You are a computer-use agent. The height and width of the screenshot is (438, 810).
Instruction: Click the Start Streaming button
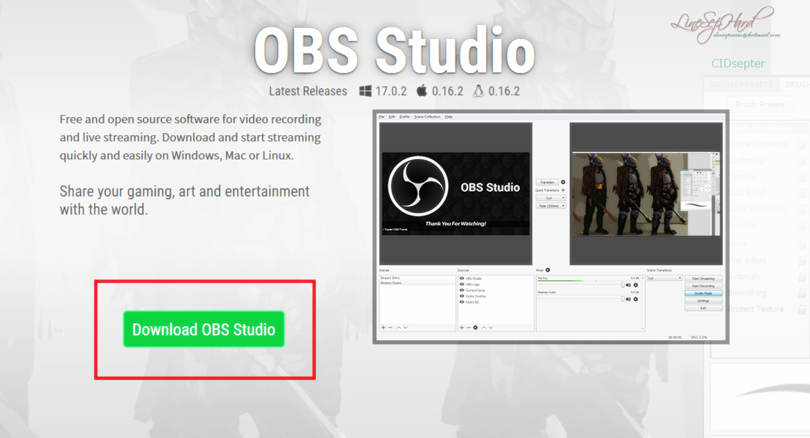(x=703, y=279)
